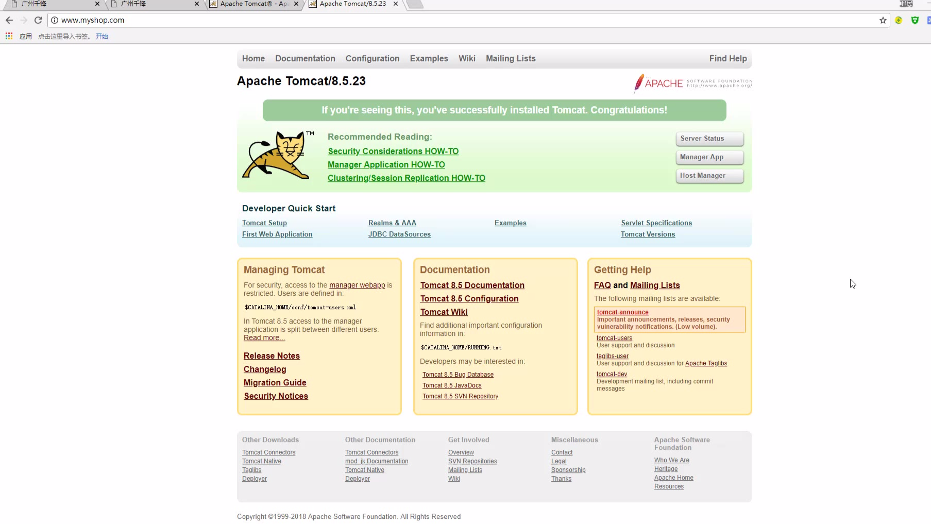View site information icon beside the URL
Viewport: 931px width, 524px height.
55,20
